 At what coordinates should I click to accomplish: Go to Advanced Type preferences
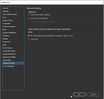(13, 20)
